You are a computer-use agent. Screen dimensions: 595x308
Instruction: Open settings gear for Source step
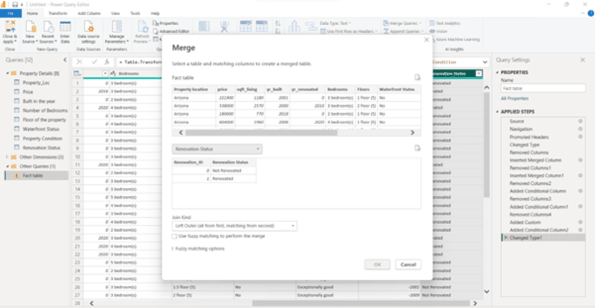coord(580,121)
